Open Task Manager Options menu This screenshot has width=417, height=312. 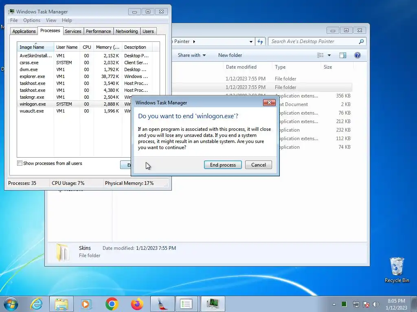[x=32, y=20]
